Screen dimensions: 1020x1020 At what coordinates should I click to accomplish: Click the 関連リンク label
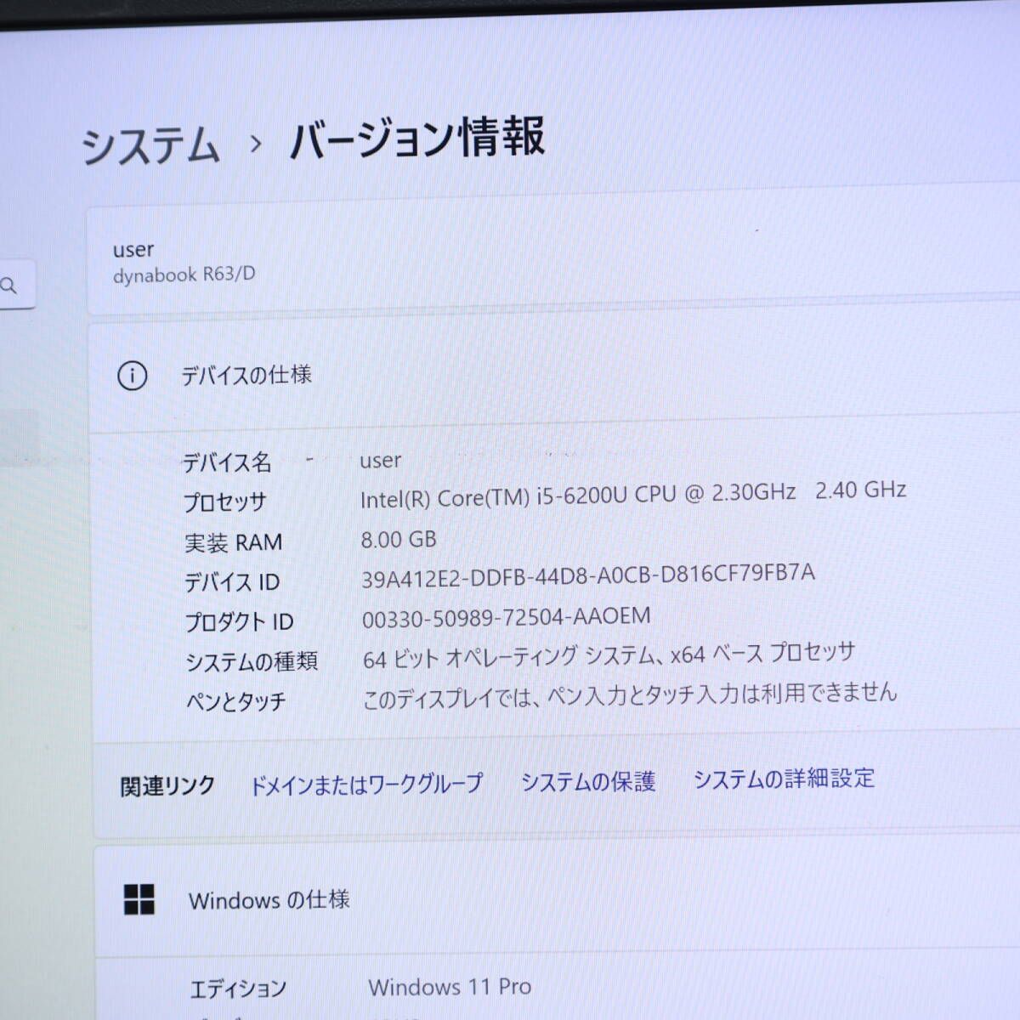(x=167, y=786)
